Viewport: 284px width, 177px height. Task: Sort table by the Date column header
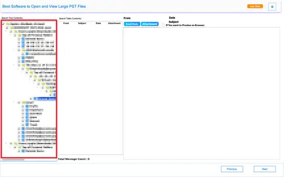[98, 23]
